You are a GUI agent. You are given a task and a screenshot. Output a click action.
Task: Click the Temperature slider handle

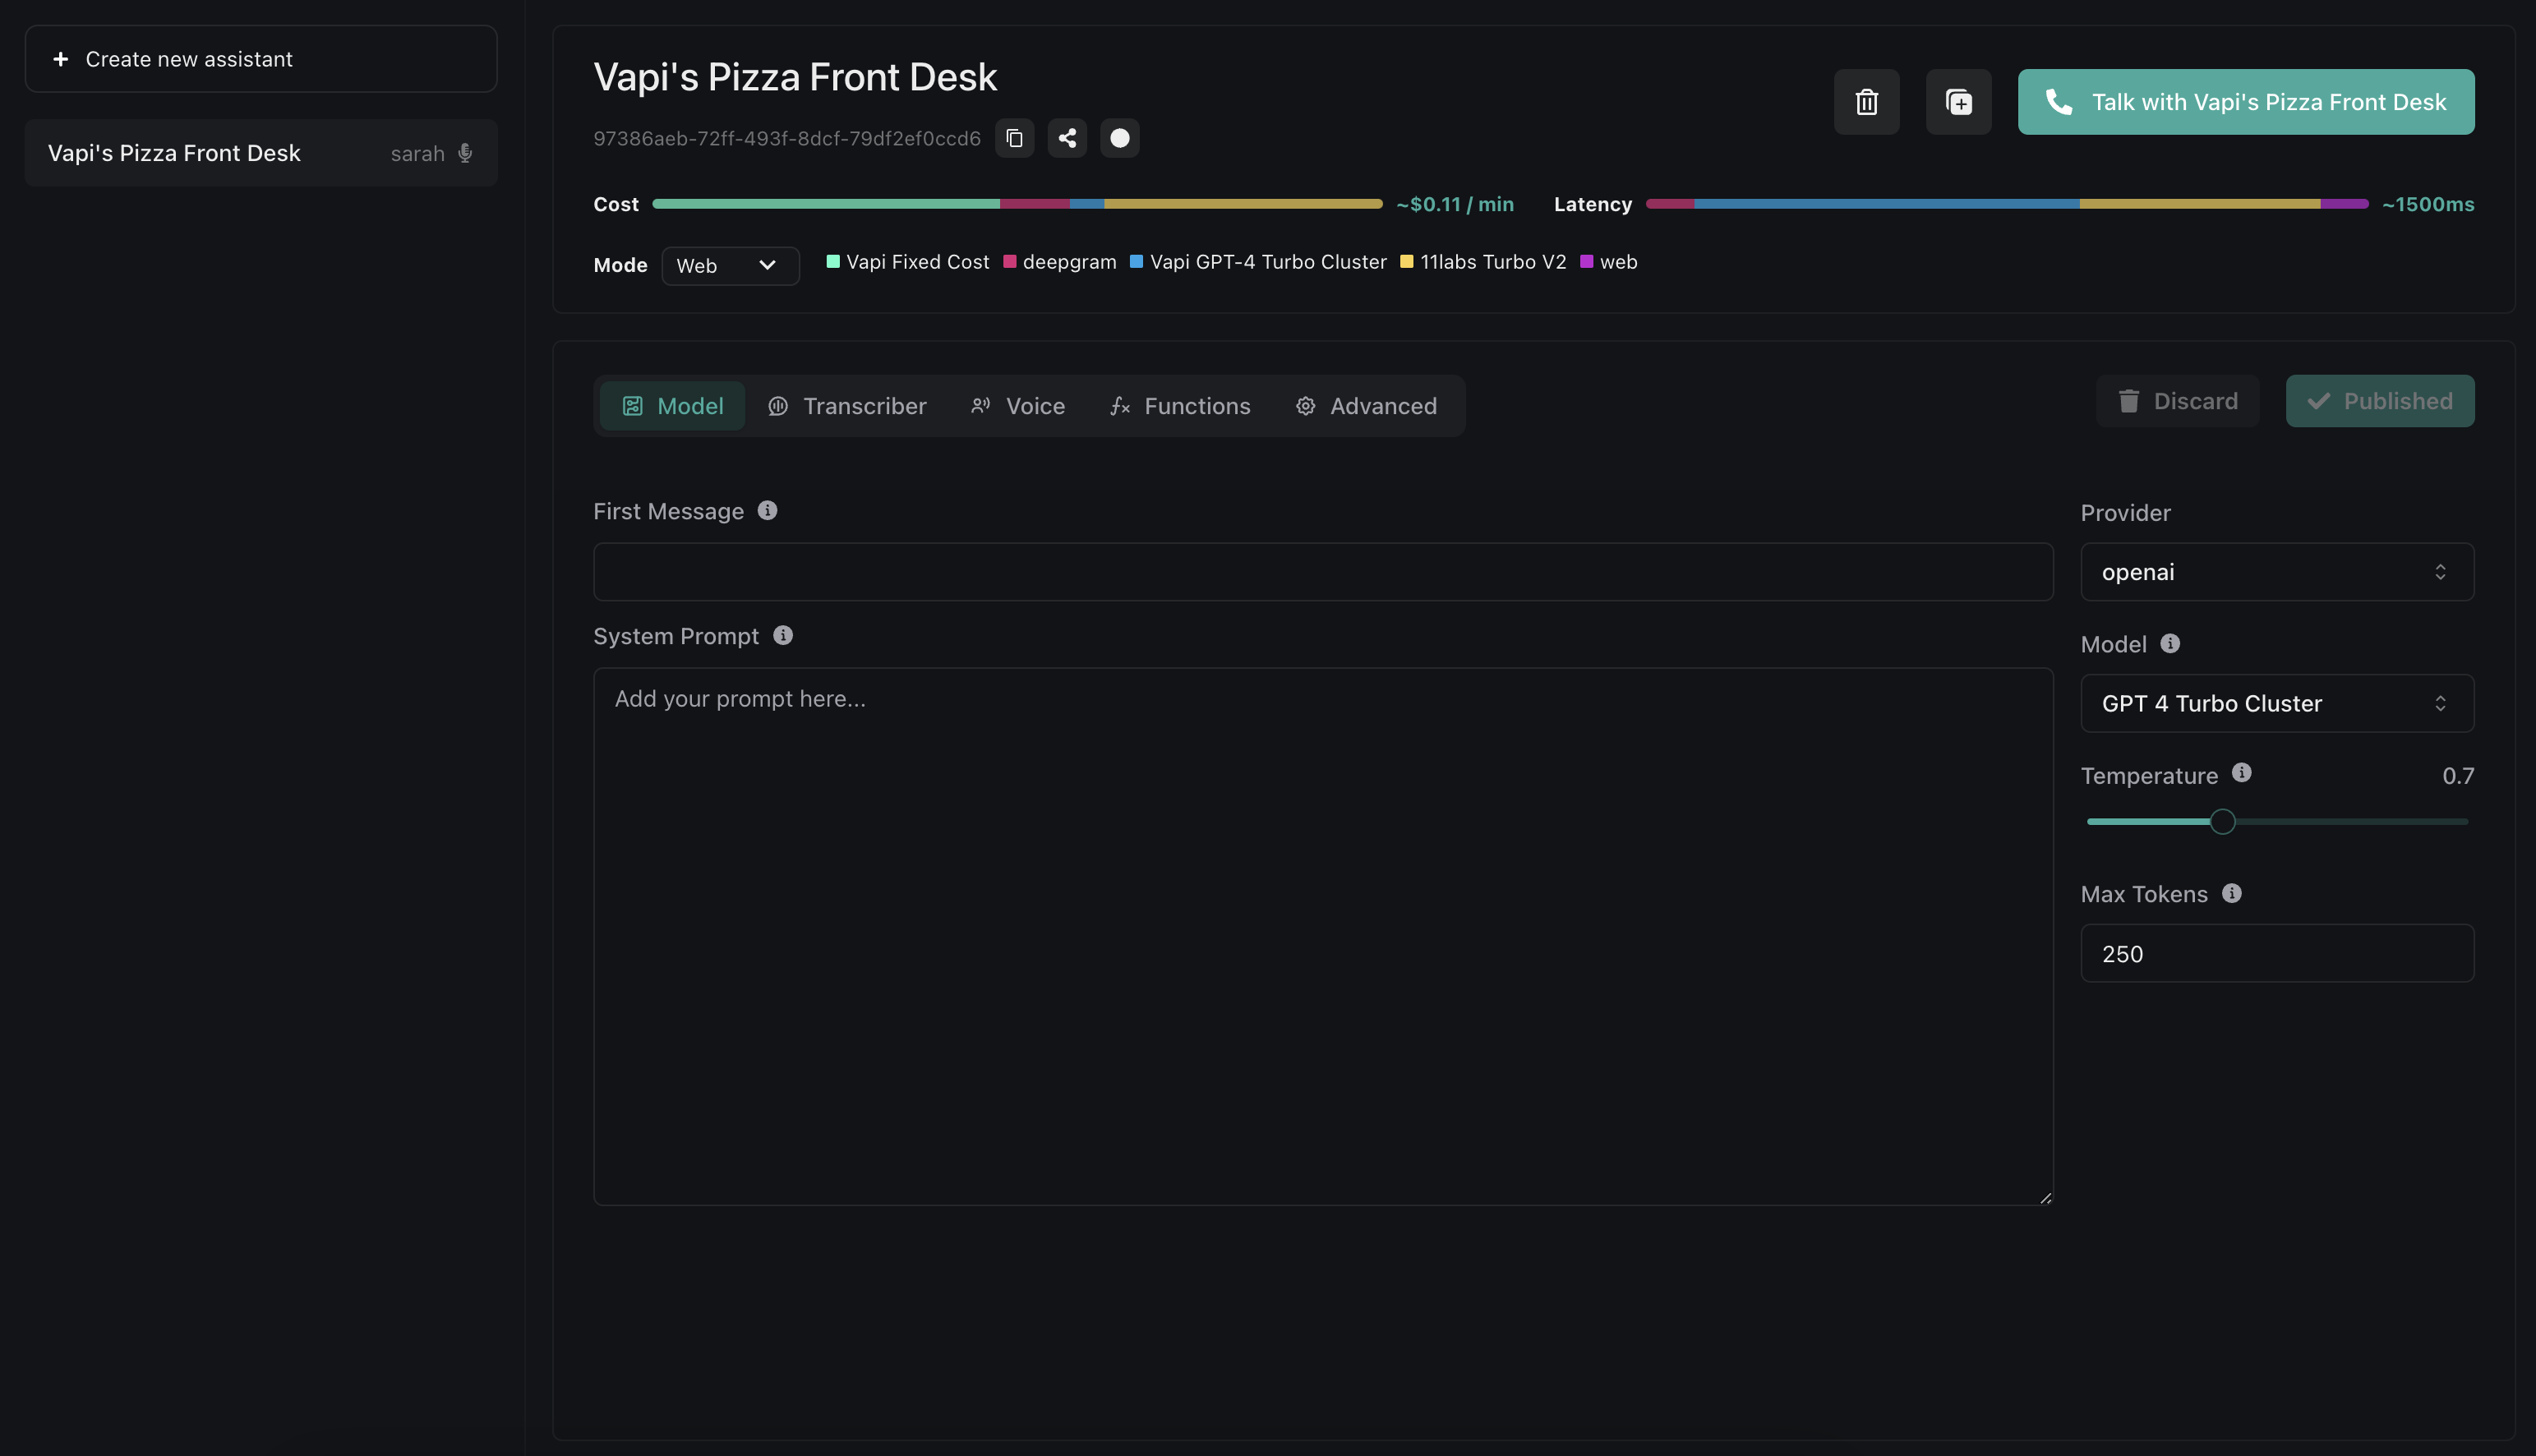[2222, 822]
